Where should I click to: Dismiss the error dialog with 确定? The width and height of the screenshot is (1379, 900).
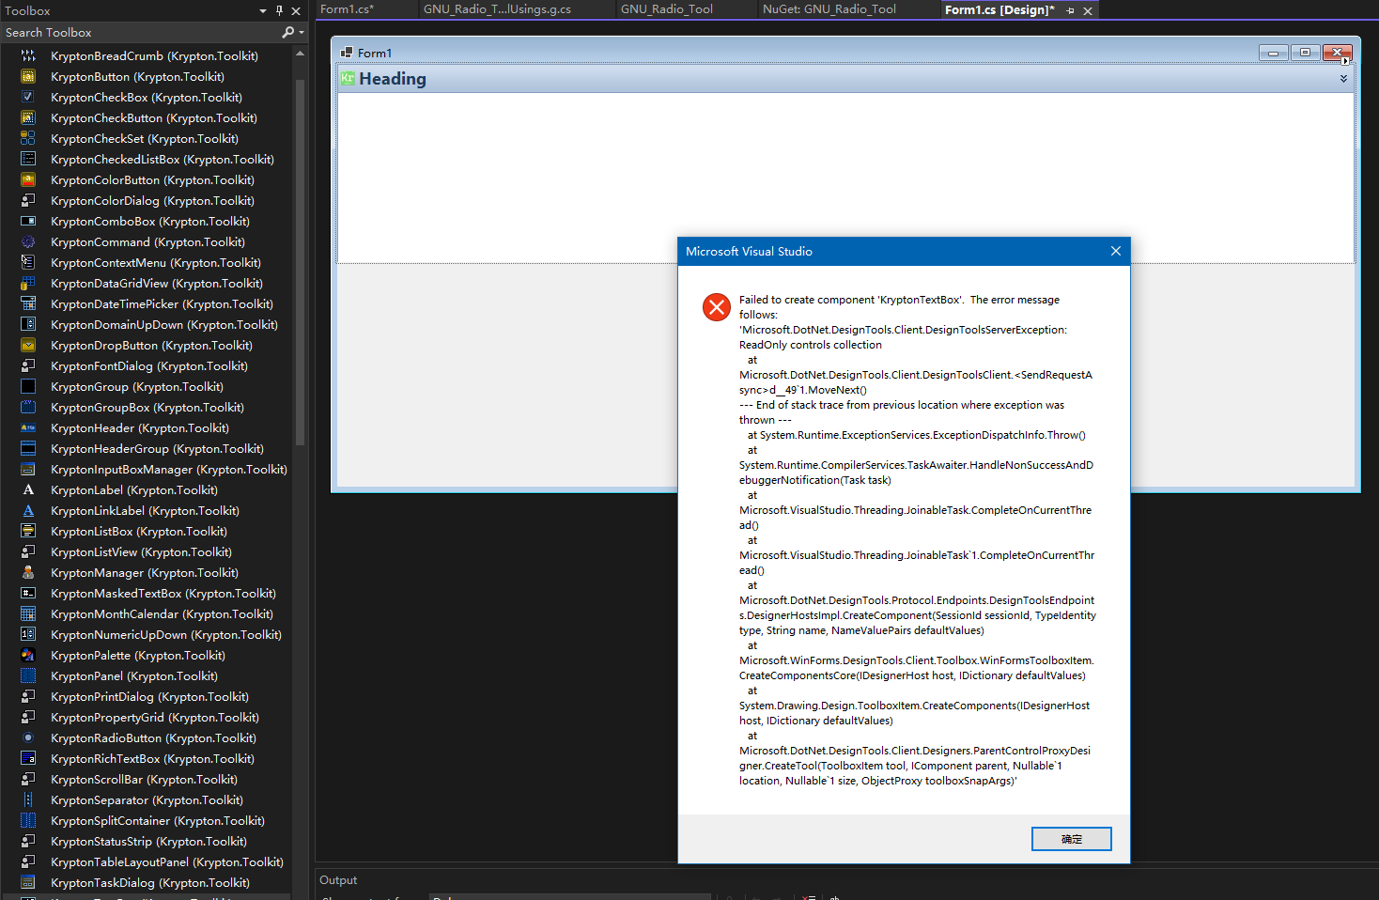(1071, 838)
